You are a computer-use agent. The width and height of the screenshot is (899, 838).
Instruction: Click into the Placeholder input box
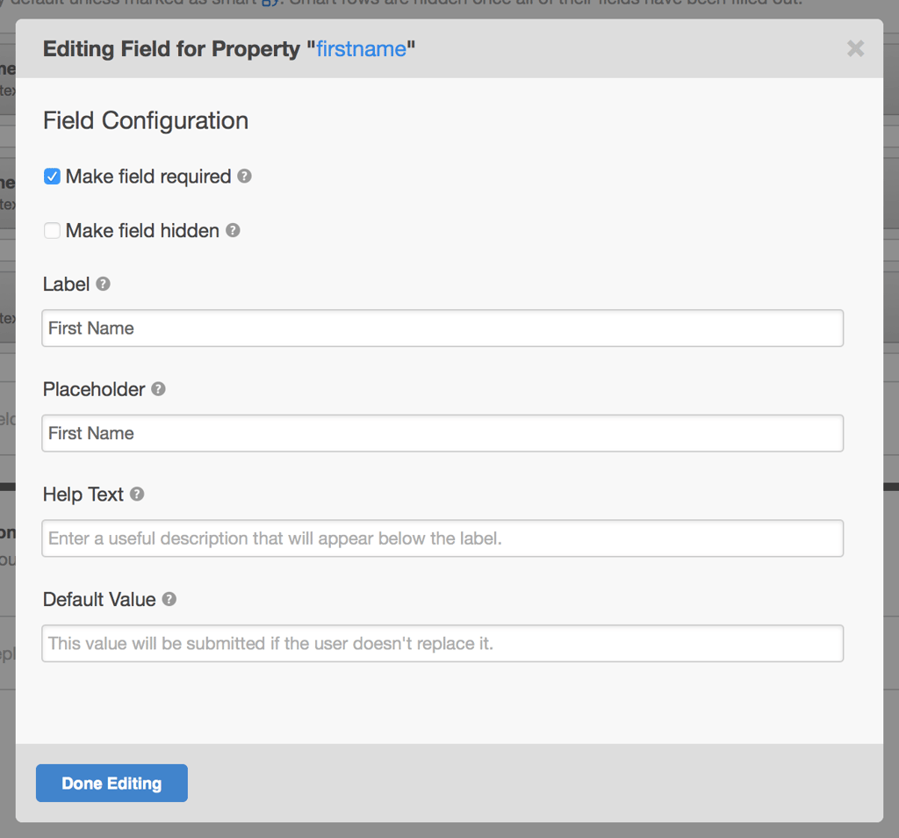pos(442,433)
